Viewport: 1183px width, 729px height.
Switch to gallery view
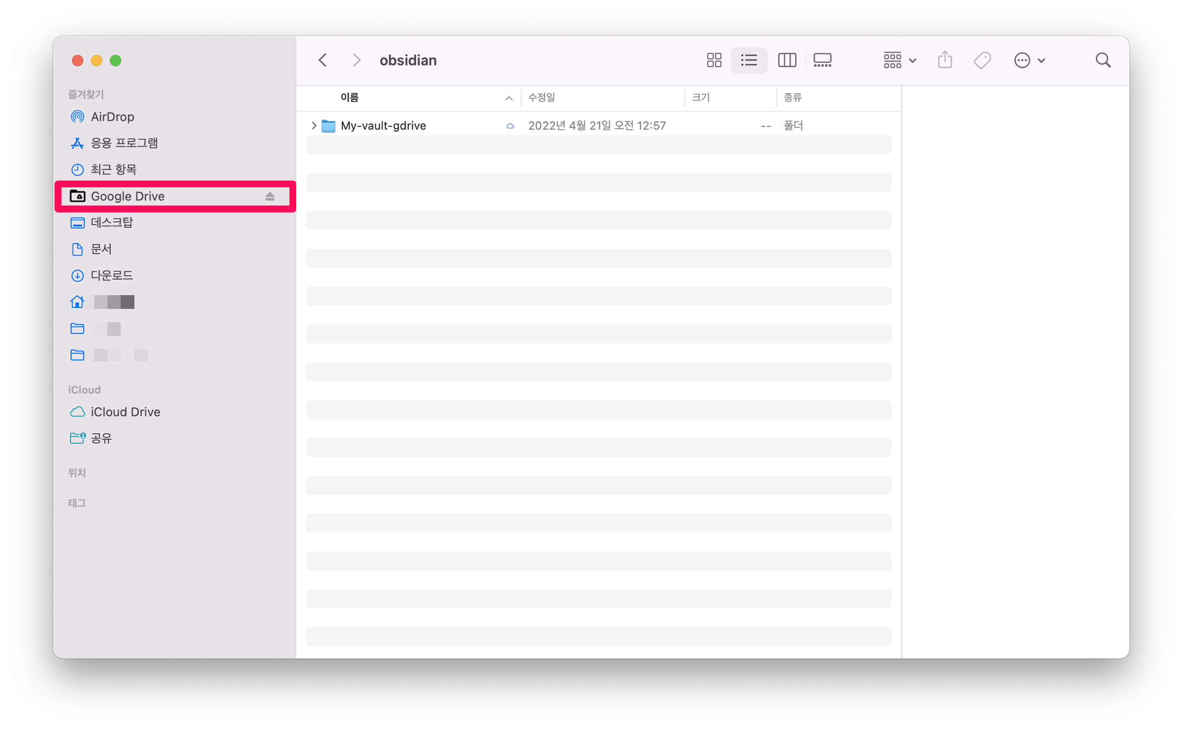tap(822, 60)
